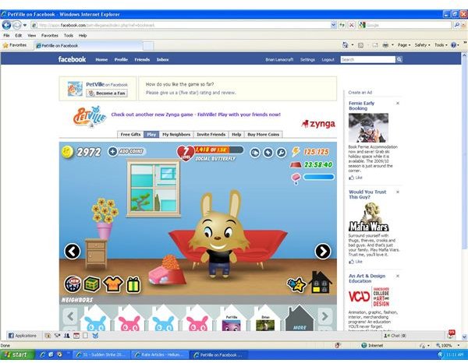Click the Create an Ad link
Screen dimensions: 468x363
point(360,93)
